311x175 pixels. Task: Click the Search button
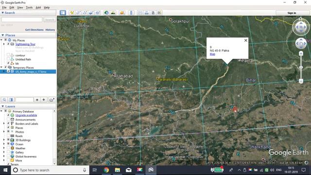point(50,19)
